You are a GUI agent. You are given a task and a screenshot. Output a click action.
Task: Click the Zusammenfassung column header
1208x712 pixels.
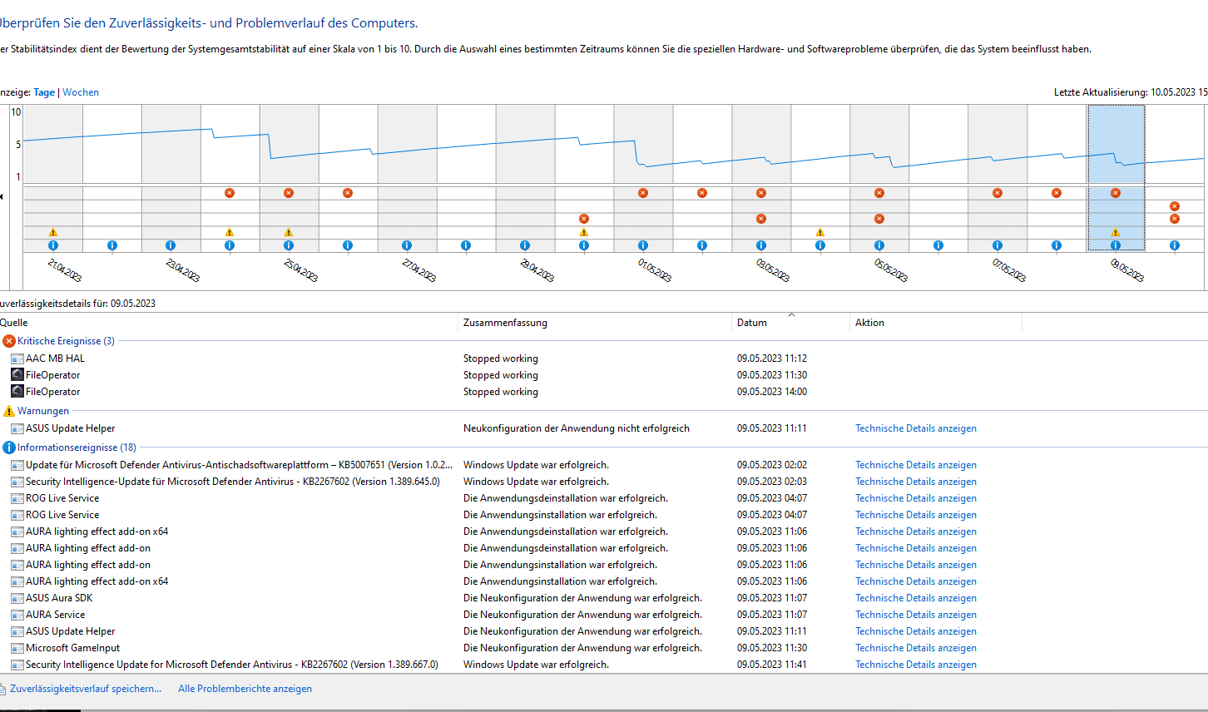(505, 323)
